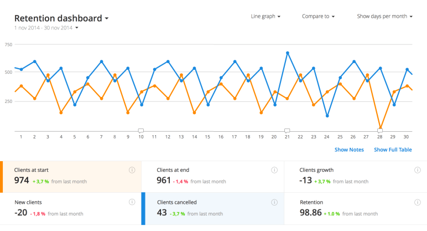Viewport: 427px width, 231px height.
Task: Open Show days per month menu
Action: pyautogui.click(x=385, y=17)
